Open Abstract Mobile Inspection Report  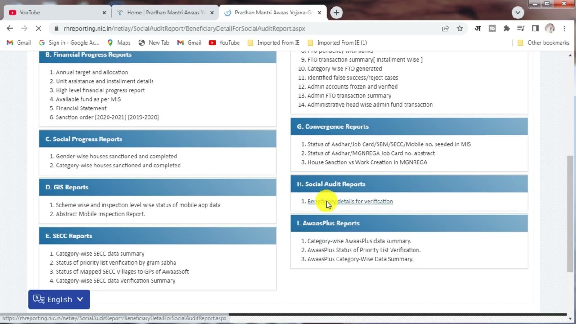pos(100,214)
